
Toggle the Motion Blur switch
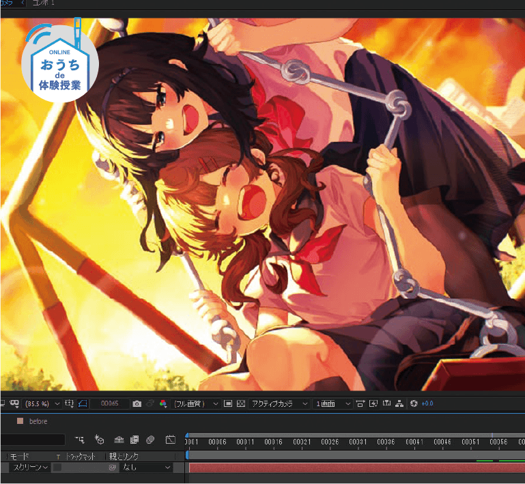pyautogui.click(x=150, y=440)
